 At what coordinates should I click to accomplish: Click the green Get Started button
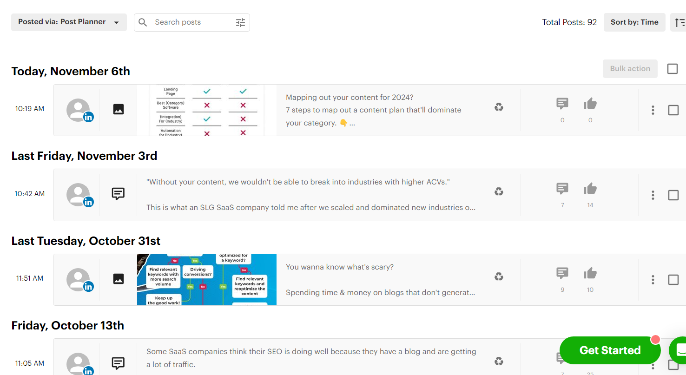(610, 350)
